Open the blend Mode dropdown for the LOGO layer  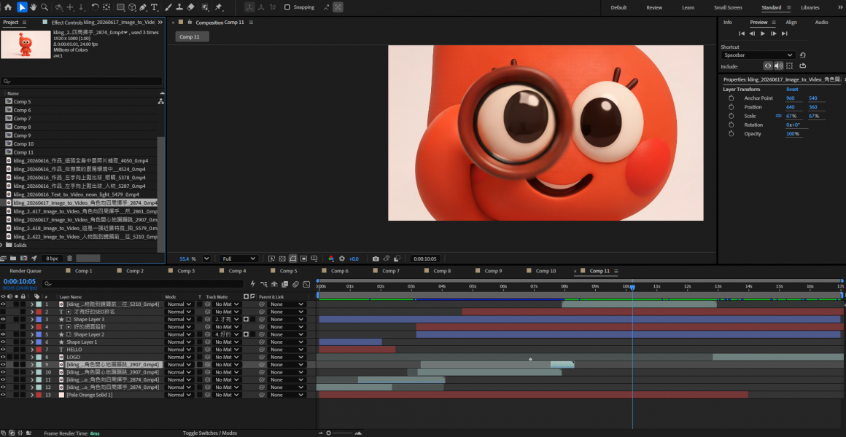point(179,358)
